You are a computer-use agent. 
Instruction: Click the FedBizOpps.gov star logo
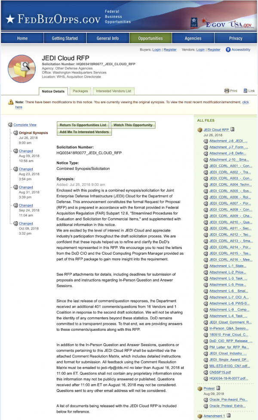tap(10, 19)
